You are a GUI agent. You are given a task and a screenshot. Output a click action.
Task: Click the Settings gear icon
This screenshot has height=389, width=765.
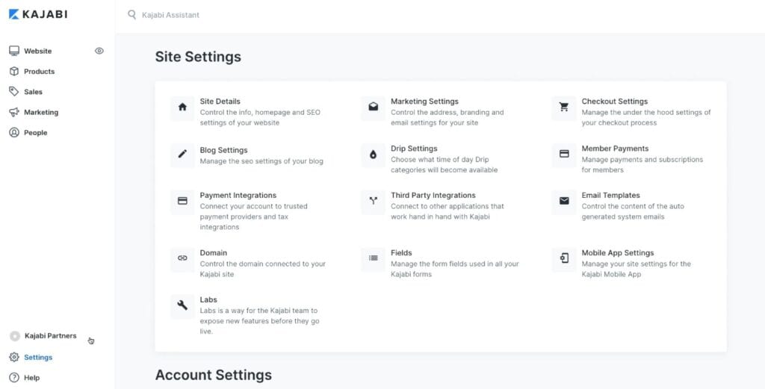pyautogui.click(x=14, y=358)
